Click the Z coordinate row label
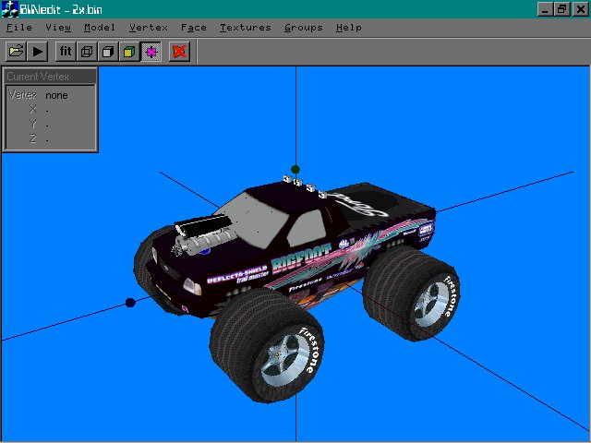The image size is (591, 443). pos(33,138)
